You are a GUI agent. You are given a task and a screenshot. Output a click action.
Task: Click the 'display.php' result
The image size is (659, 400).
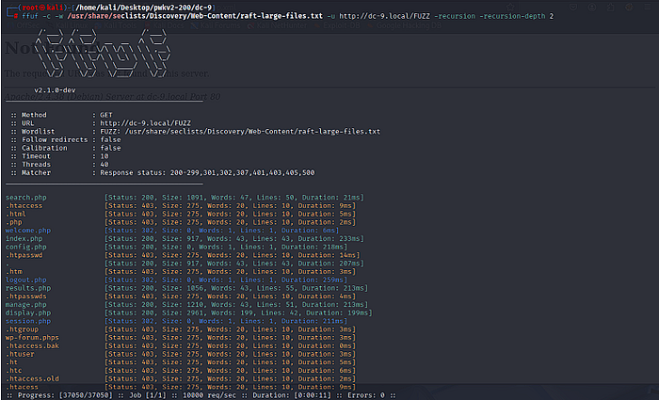coord(28,313)
